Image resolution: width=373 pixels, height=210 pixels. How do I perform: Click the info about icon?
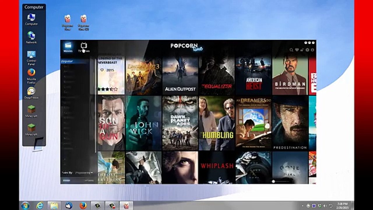312,50
